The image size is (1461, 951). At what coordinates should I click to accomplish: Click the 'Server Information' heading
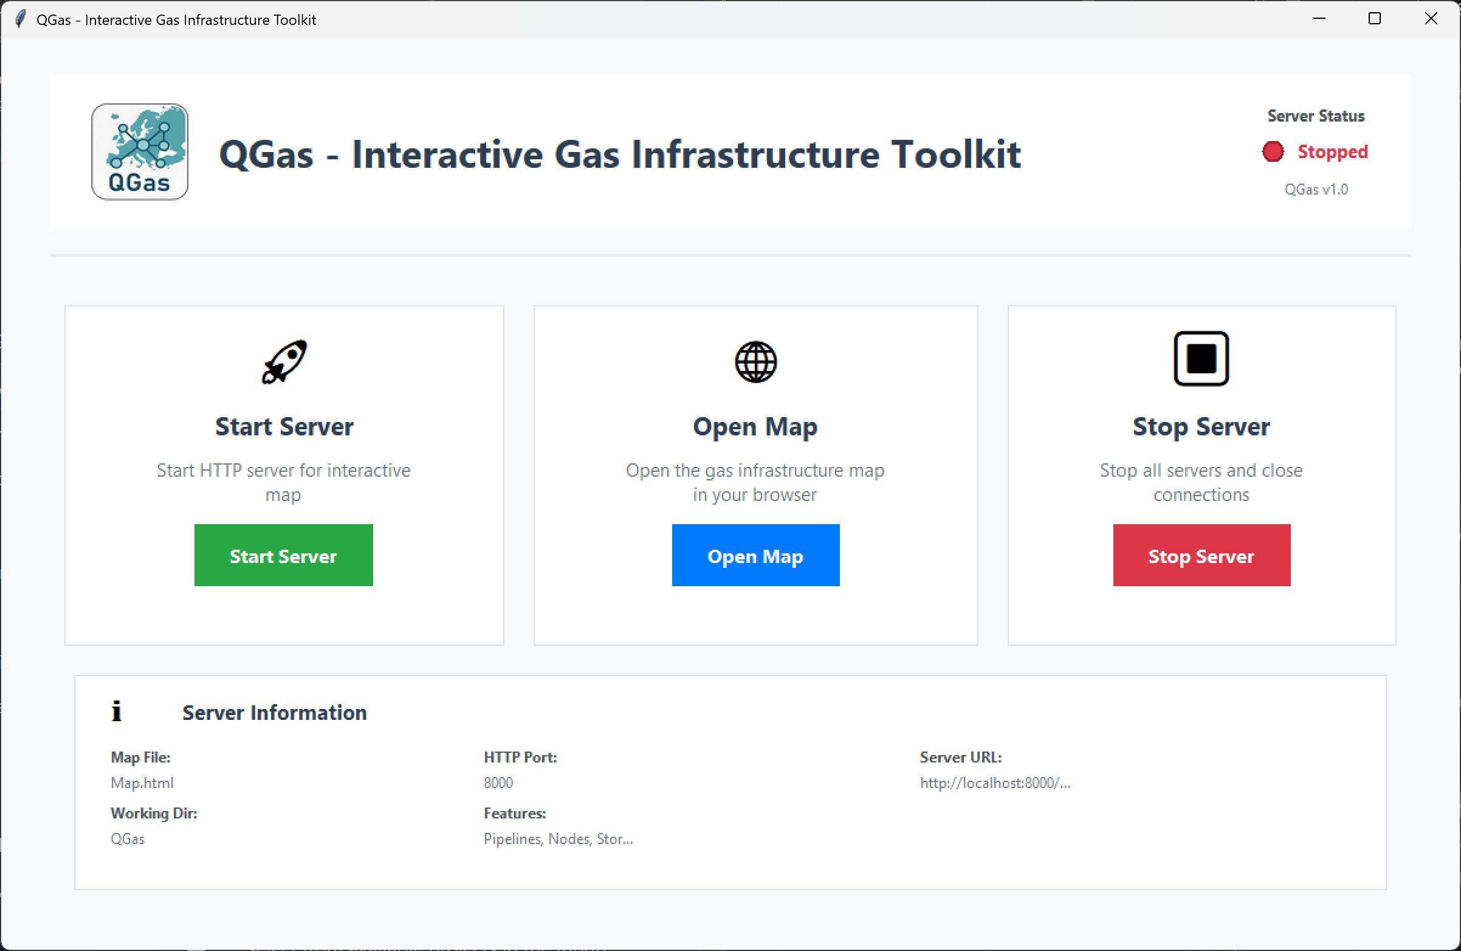[275, 713]
